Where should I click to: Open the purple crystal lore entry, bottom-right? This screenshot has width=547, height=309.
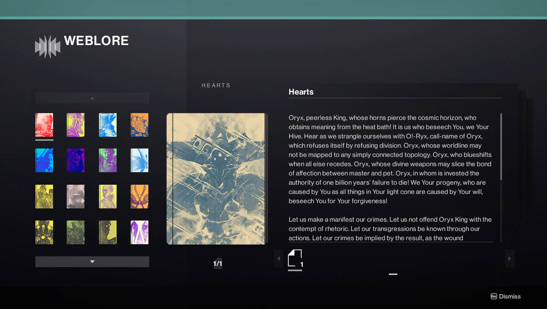point(139,232)
